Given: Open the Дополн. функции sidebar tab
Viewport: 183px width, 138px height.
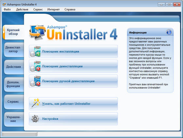Looking at the screenshot, I should click(x=14, y=84).
